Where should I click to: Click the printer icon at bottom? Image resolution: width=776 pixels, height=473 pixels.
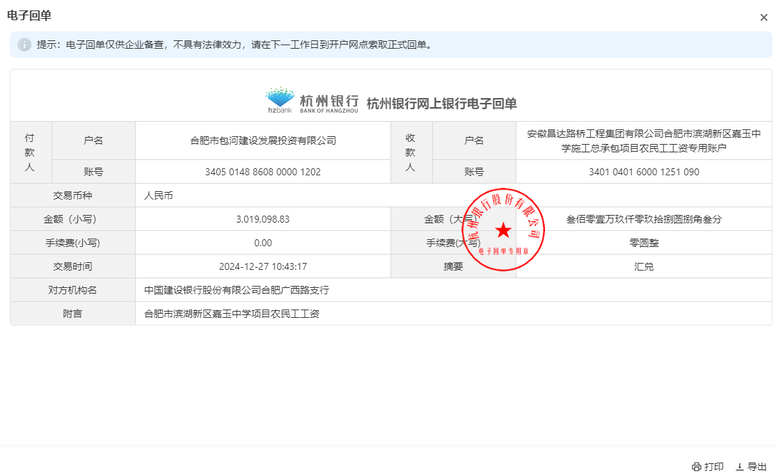[x=697, y=467]
